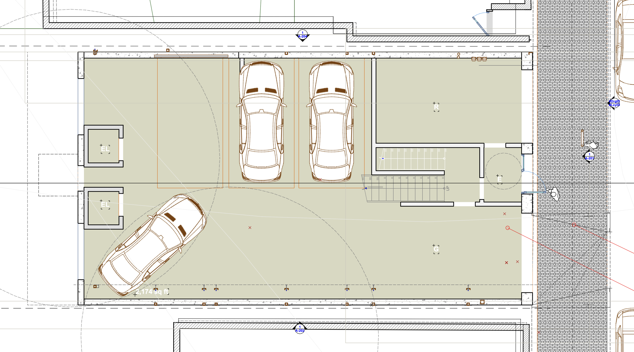Select the brick paving fill
This screenshot has height=352, width=634.
tap(572, 176)
